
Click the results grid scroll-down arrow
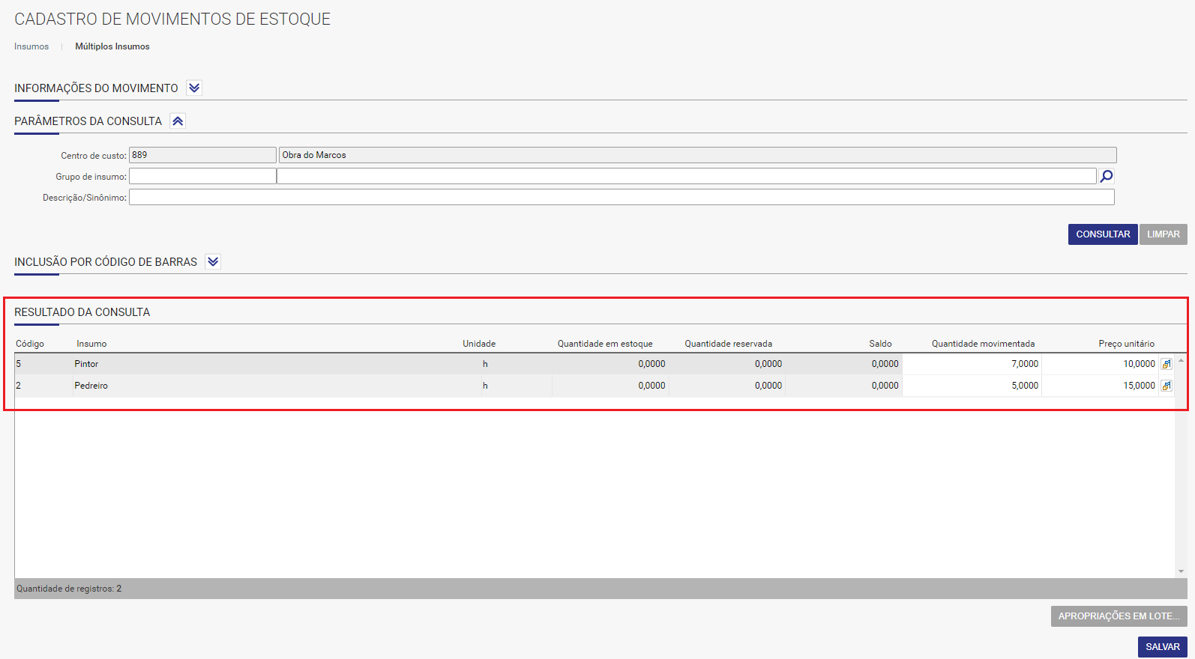click(1181, 571)
